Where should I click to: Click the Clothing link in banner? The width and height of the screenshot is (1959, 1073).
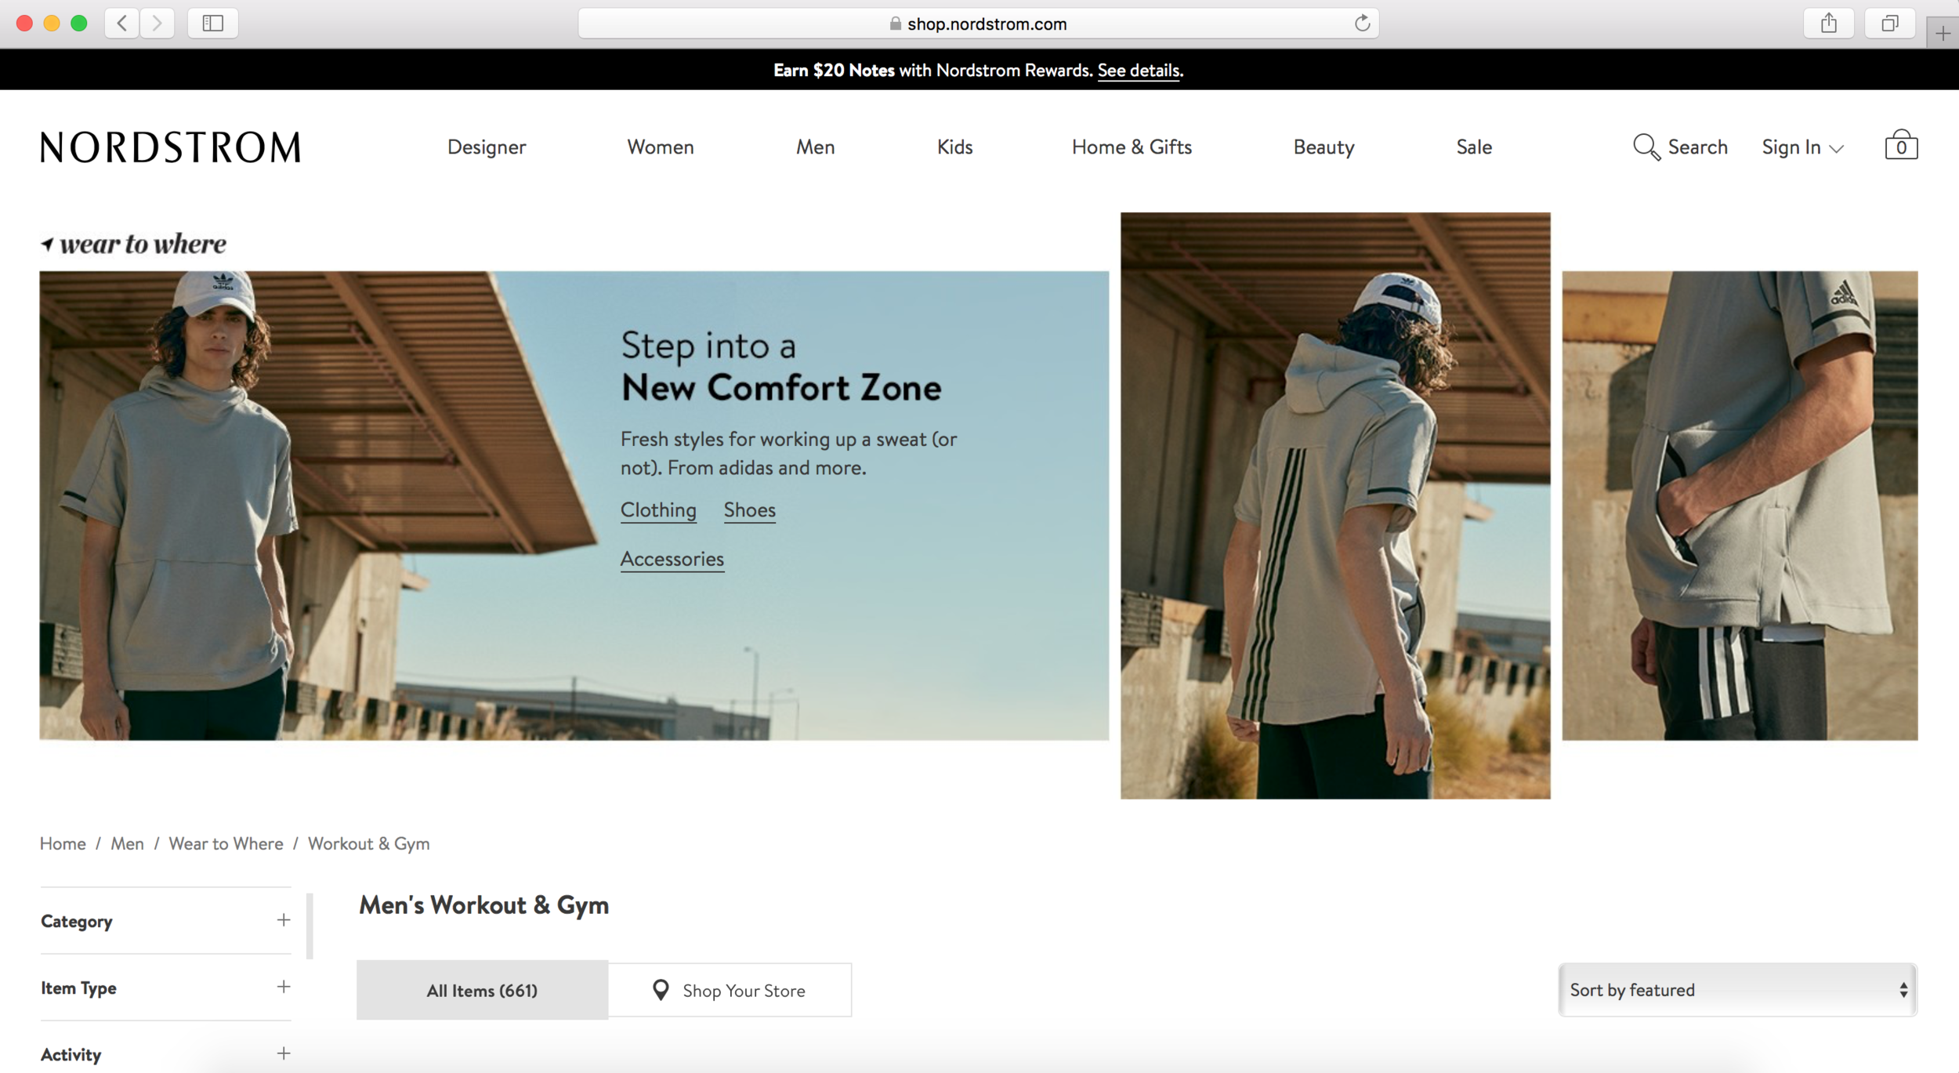point(658,510)
